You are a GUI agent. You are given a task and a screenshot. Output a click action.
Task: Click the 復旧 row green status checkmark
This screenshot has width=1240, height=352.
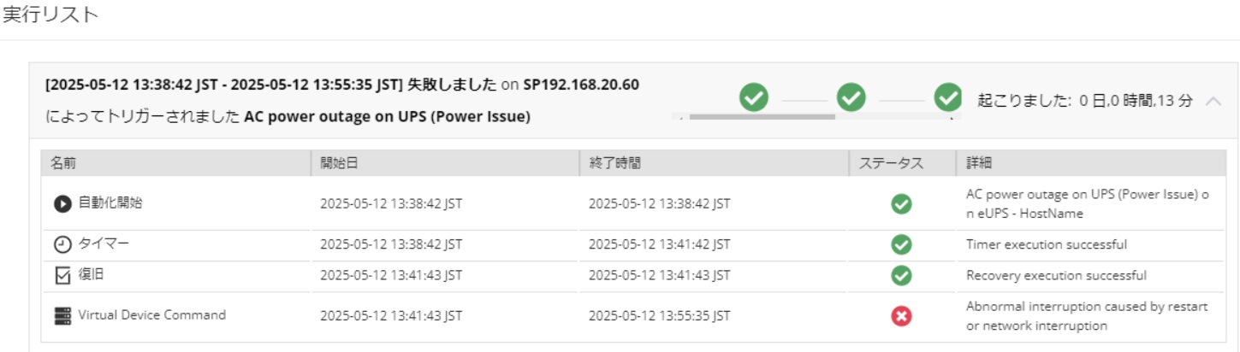click(x=901, y=275)
